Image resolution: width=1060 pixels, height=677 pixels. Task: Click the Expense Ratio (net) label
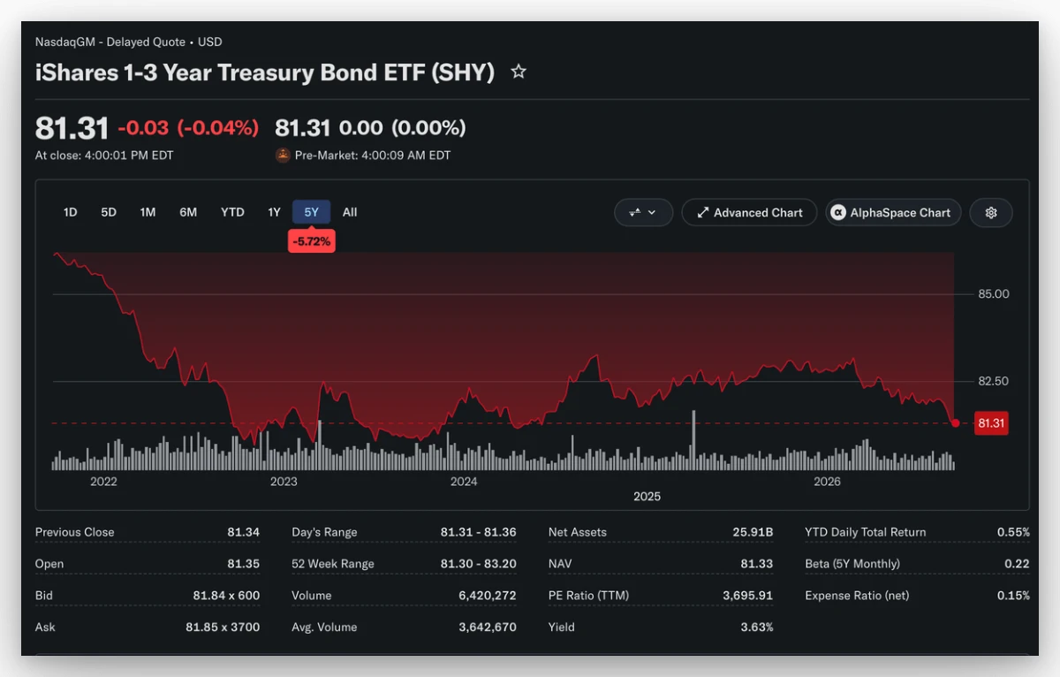pos(857,596)
